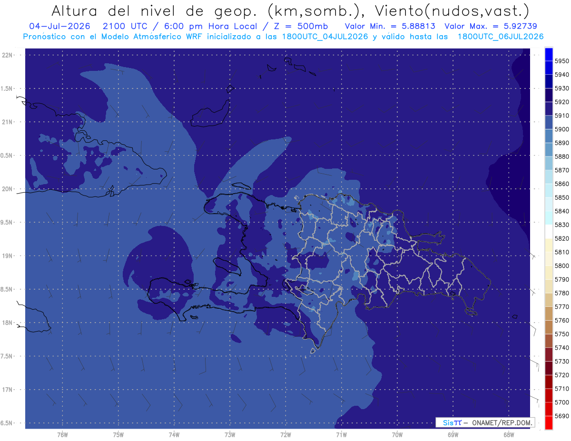Click the '70W' longitude label
571x441 pixels.
(x=397, y=434)
